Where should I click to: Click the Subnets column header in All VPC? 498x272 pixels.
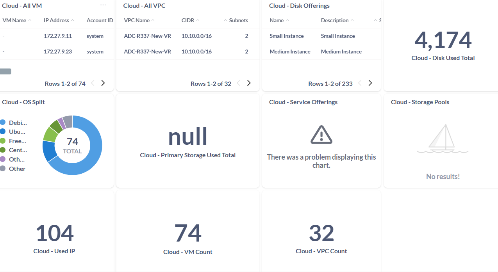tap(238, 20)
